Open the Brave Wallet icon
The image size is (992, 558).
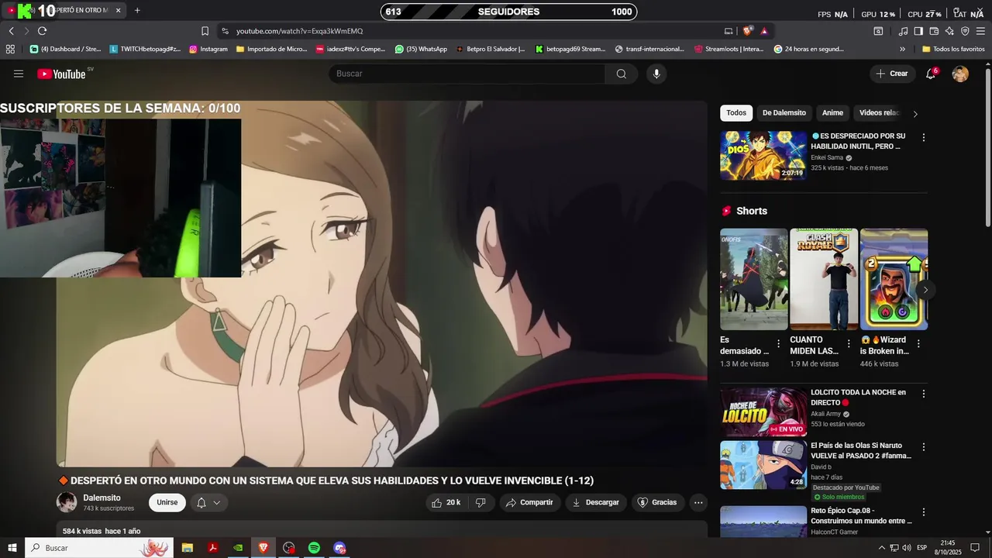click(934, 31)
